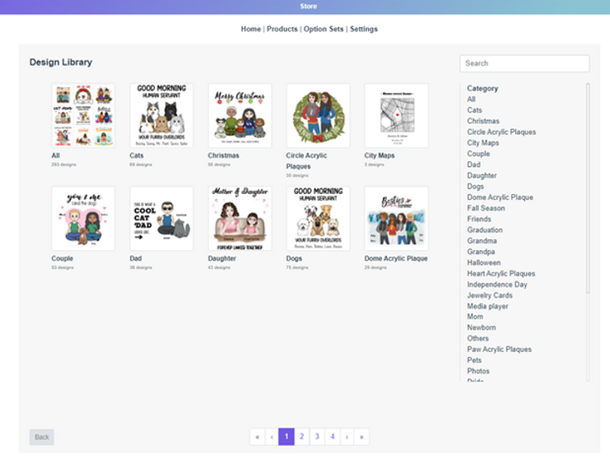Select Halloween category
The height and width of the screenshot is (463, 610).
pyautogui.click(x=483, y=262)
